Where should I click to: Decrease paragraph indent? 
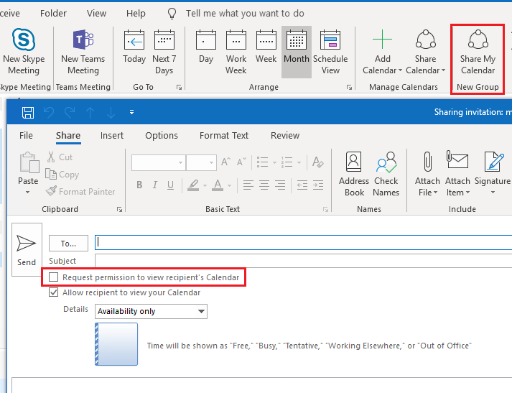[302, 185]
